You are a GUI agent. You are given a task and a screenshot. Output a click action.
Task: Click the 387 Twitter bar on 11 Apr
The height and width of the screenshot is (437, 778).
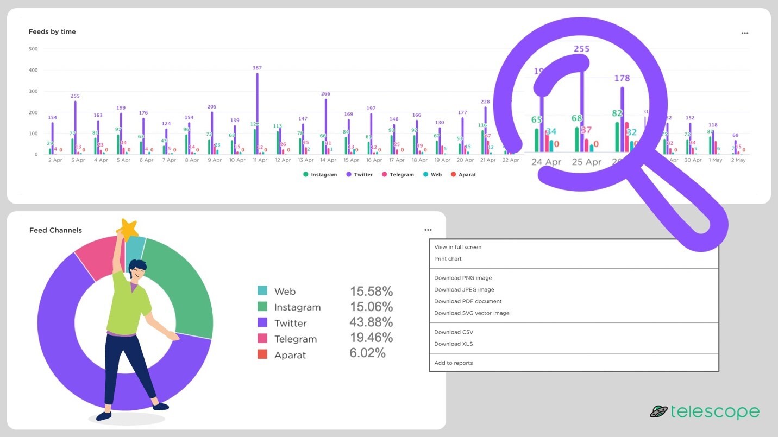point(257,114)
